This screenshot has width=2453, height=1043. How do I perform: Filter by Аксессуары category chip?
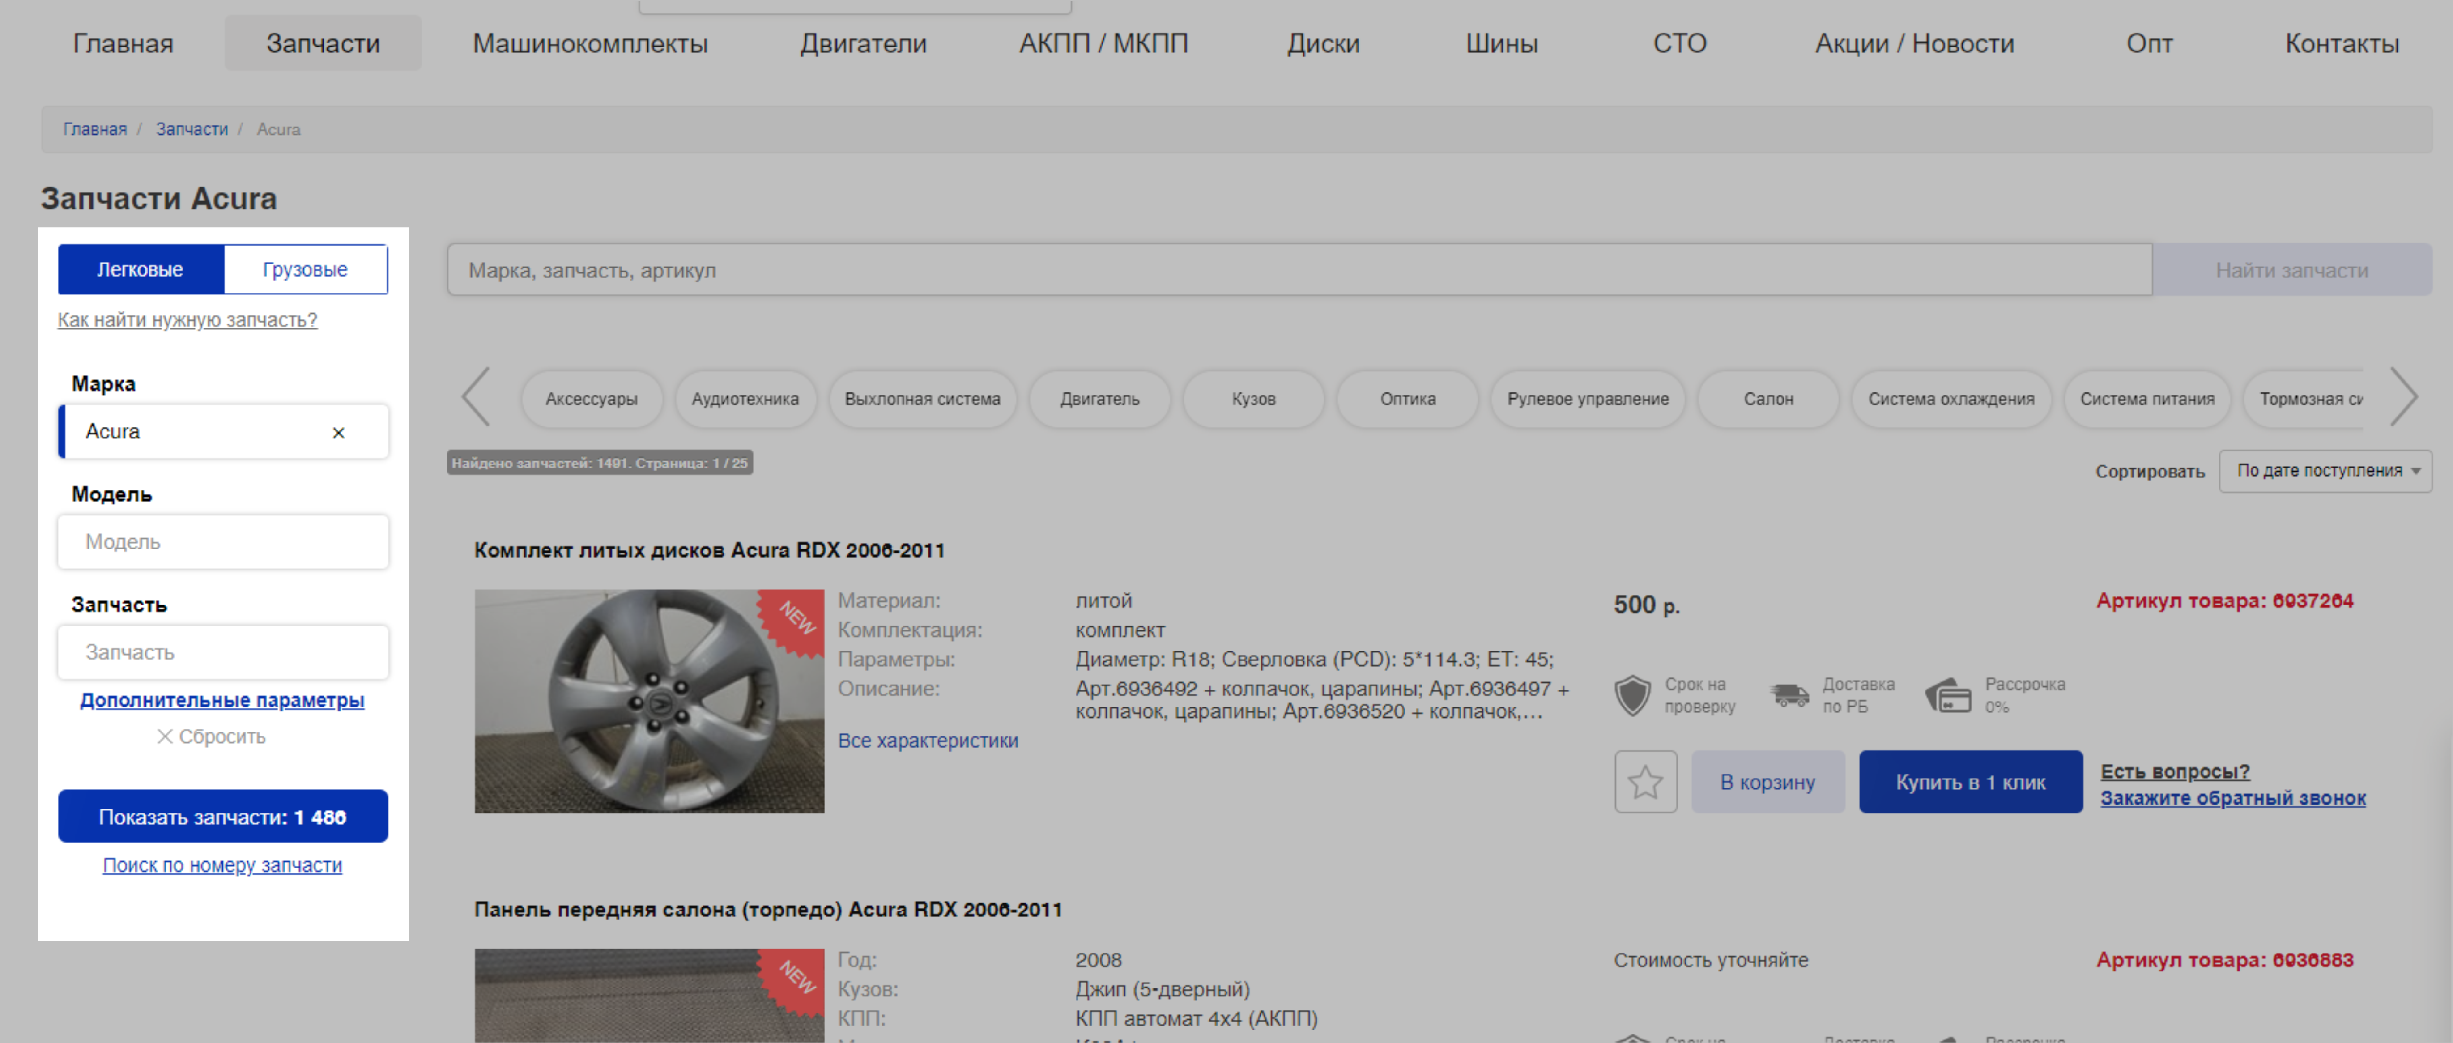click(x=592, y=399)
